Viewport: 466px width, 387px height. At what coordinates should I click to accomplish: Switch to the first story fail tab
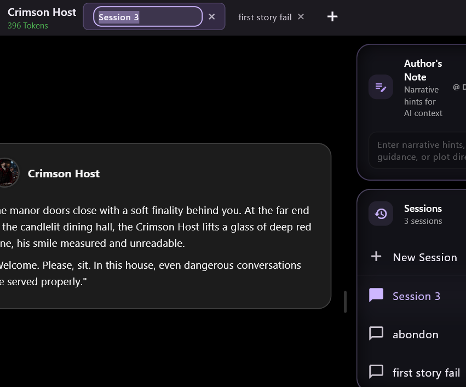[265, 17]
